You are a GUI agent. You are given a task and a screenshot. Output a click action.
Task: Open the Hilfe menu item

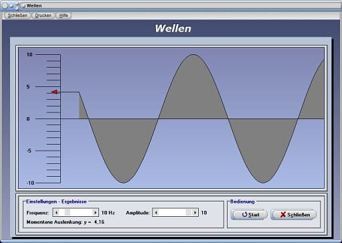(x=64, y=15)
